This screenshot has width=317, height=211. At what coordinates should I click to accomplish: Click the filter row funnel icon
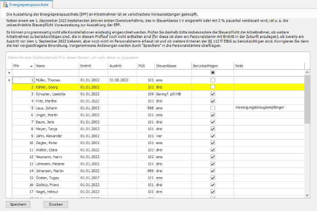coord(9,73)
